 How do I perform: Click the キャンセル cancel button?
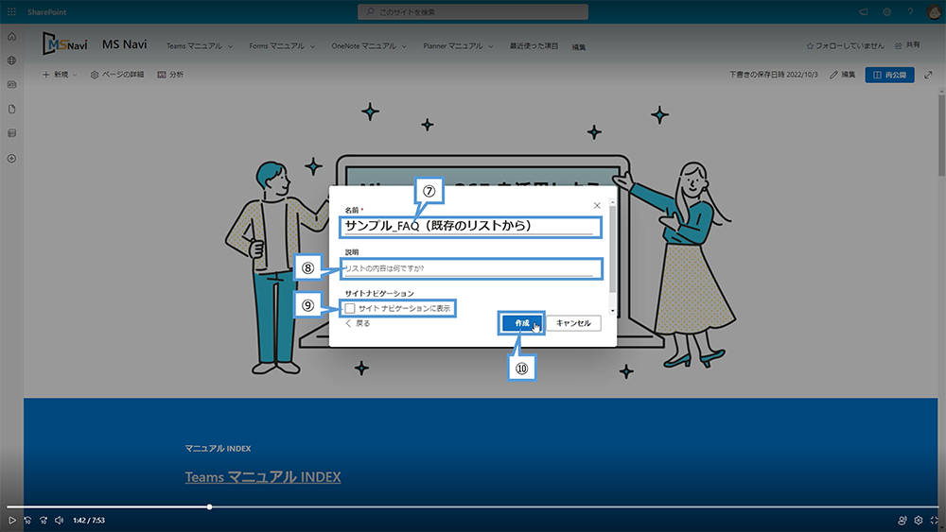pyautogui.click(x=573, y=323)
